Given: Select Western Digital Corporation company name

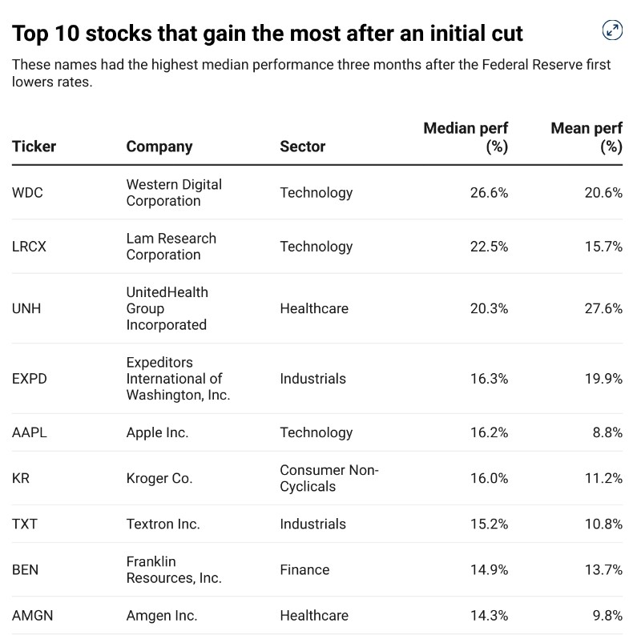Looking at the screenshot, I should tap(174, 193).
